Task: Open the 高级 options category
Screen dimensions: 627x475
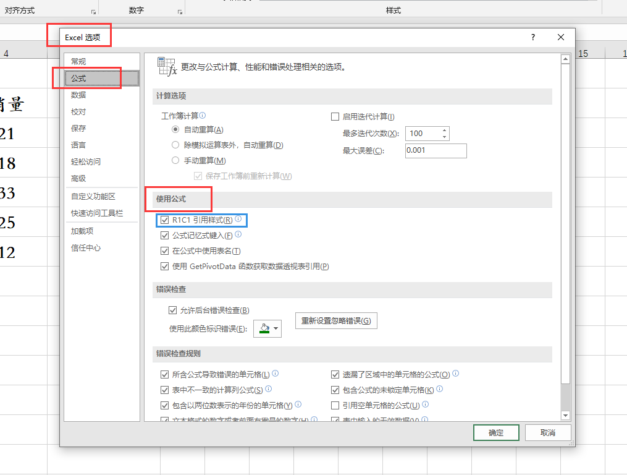Action: pos(101,179)
